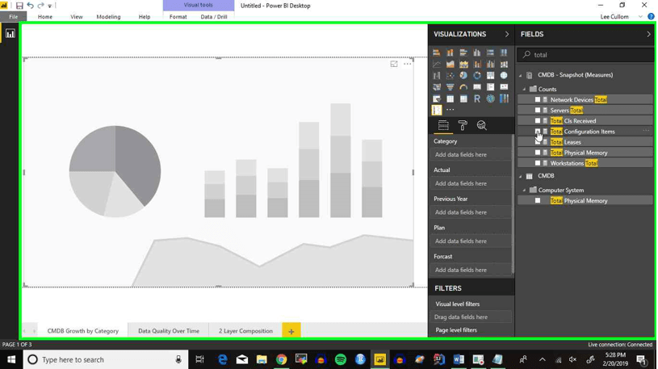Check the Total CIs Received field
The image size is (658, 369).
[x=538, y=121]
